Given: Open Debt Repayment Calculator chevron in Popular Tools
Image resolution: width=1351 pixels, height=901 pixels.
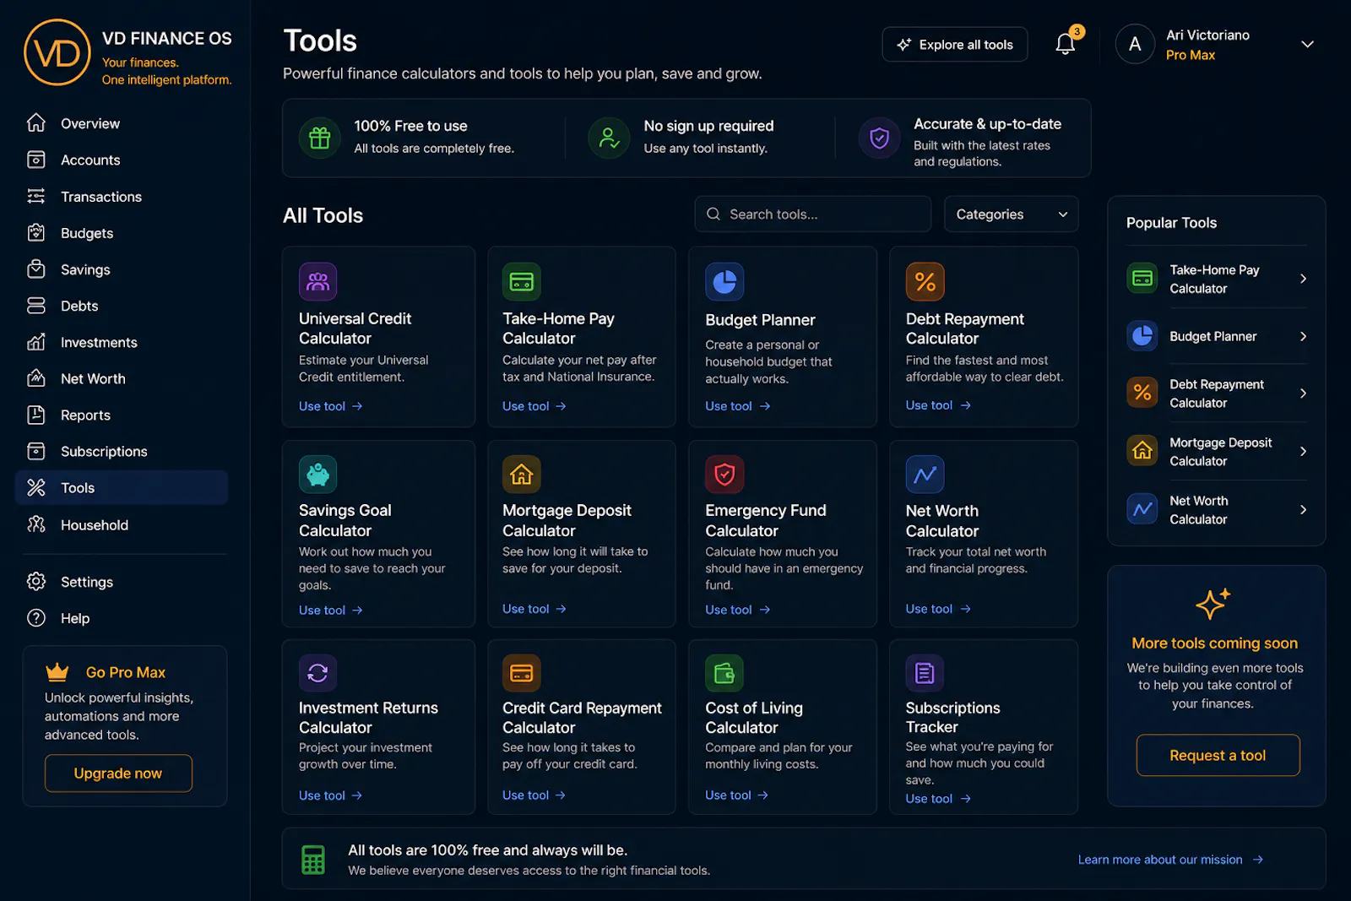Looking at the screenshot, I should point(1303,394).
